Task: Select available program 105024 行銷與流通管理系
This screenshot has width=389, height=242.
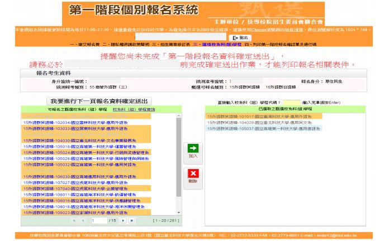Action: [x=86, y=153]
